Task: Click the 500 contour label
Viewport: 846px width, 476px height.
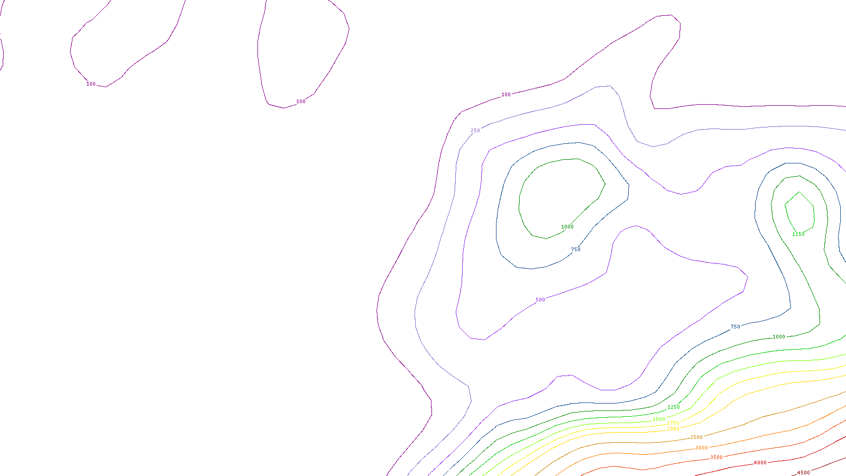Action: pyautogui.click(x=540, y=300)
